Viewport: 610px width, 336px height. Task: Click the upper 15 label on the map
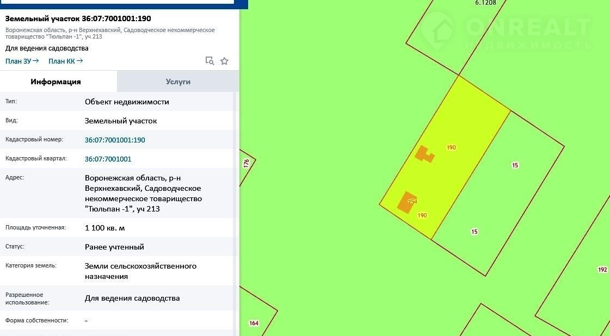(x=515, y=165)
